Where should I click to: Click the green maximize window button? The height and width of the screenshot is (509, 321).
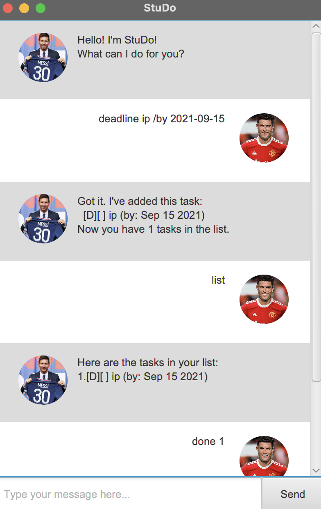(41, 8)
